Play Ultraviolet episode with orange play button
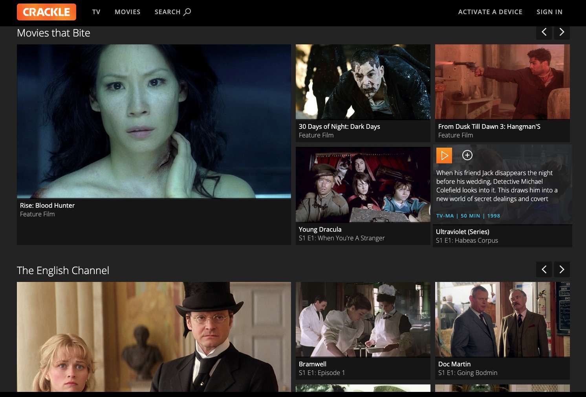This screenshot has height=397, width=586. [444, 156]
